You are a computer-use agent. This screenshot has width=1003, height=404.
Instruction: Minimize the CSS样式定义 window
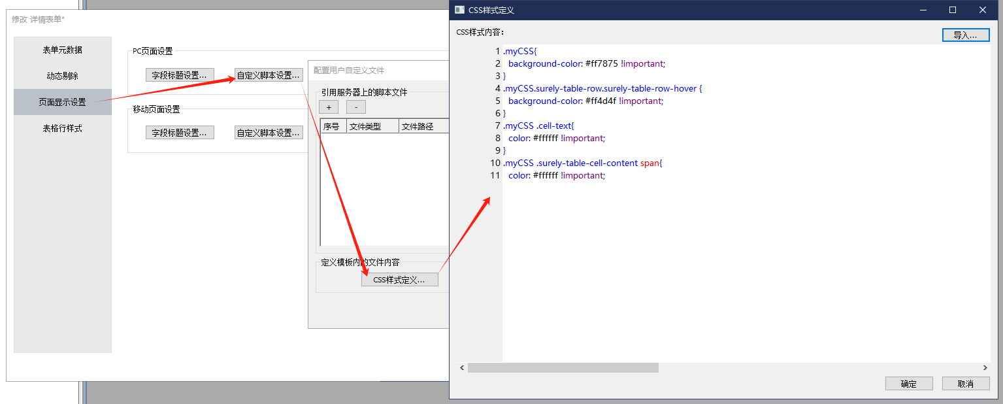click(923, 10)
